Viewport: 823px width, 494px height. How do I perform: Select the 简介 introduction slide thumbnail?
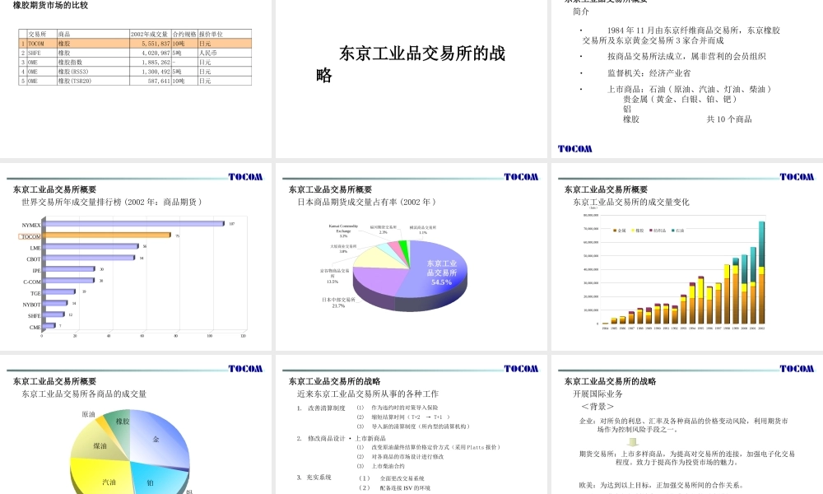point(687,77)
